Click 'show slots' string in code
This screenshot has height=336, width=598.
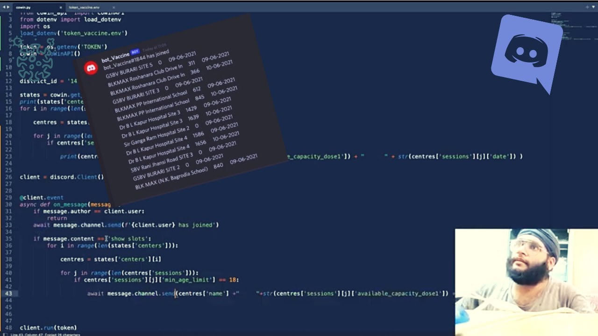pyautogui.click(x=128, y=238)
